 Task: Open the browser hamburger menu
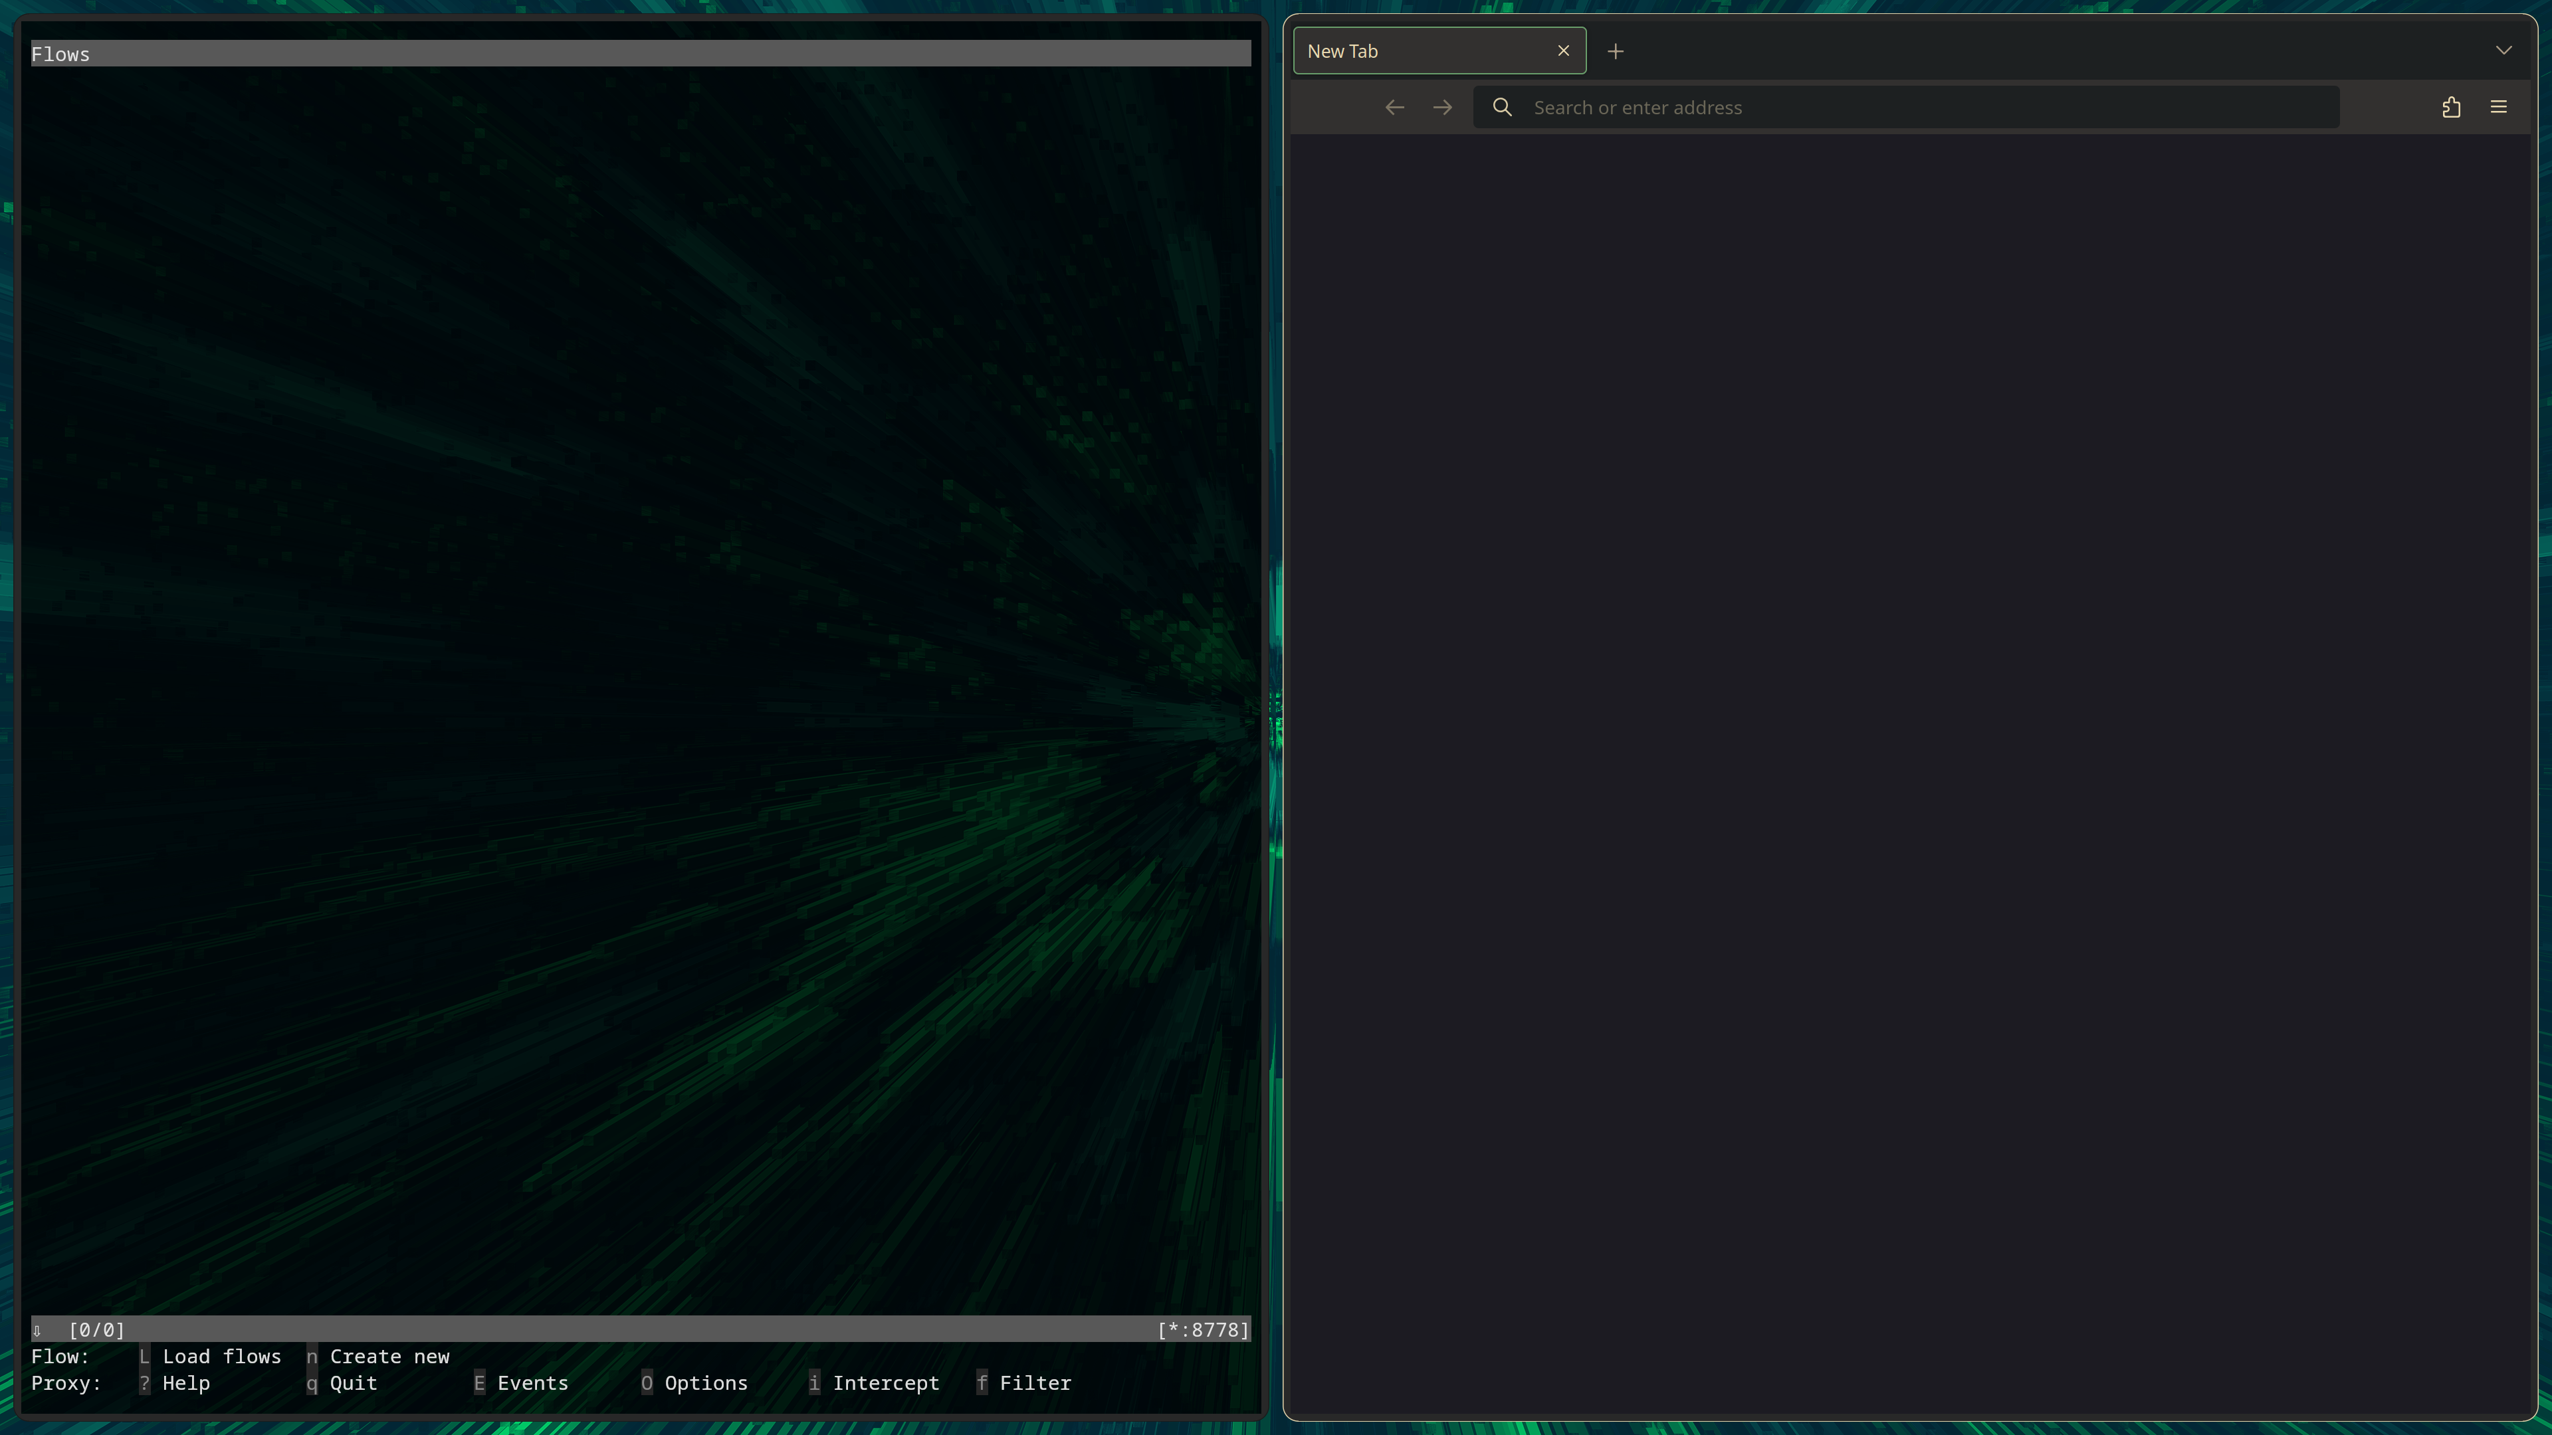[2499, 107]
